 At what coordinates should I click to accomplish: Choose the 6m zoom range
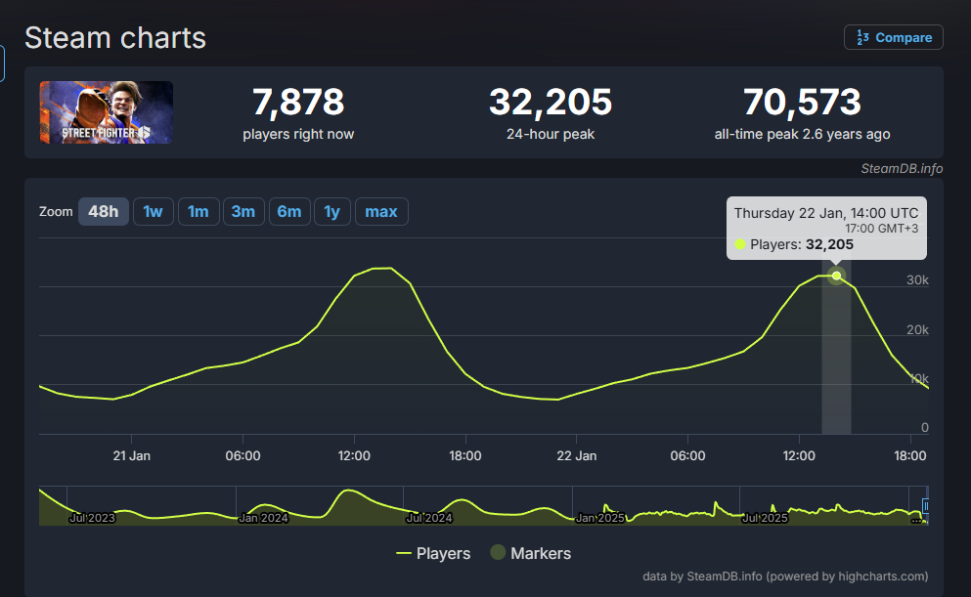(289, 212)
